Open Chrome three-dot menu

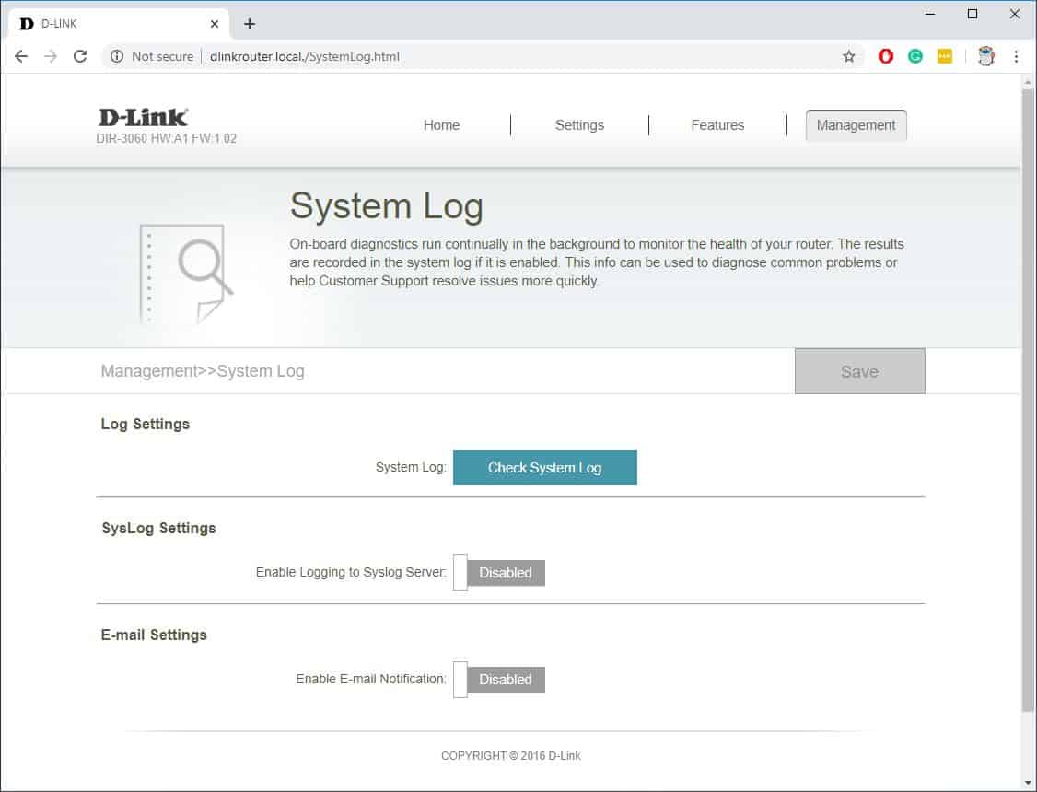tap(1016, 56)
